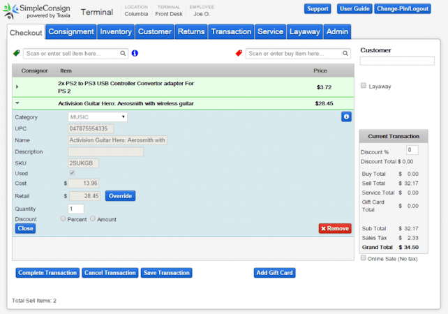Click the Joe O. employee label
The height and width of the screenshot is (314, 448).
pos(202,14)
